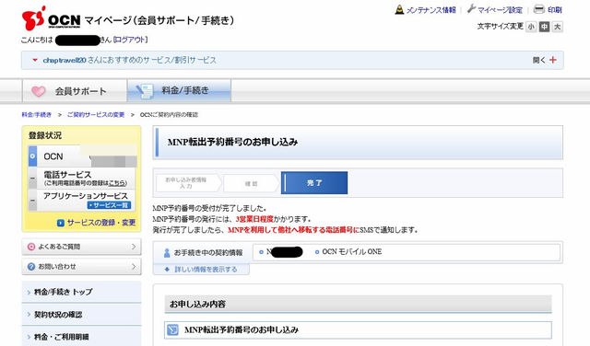
Task: Select OCN entry in 登録状況 panel
Action: (82, 156)
